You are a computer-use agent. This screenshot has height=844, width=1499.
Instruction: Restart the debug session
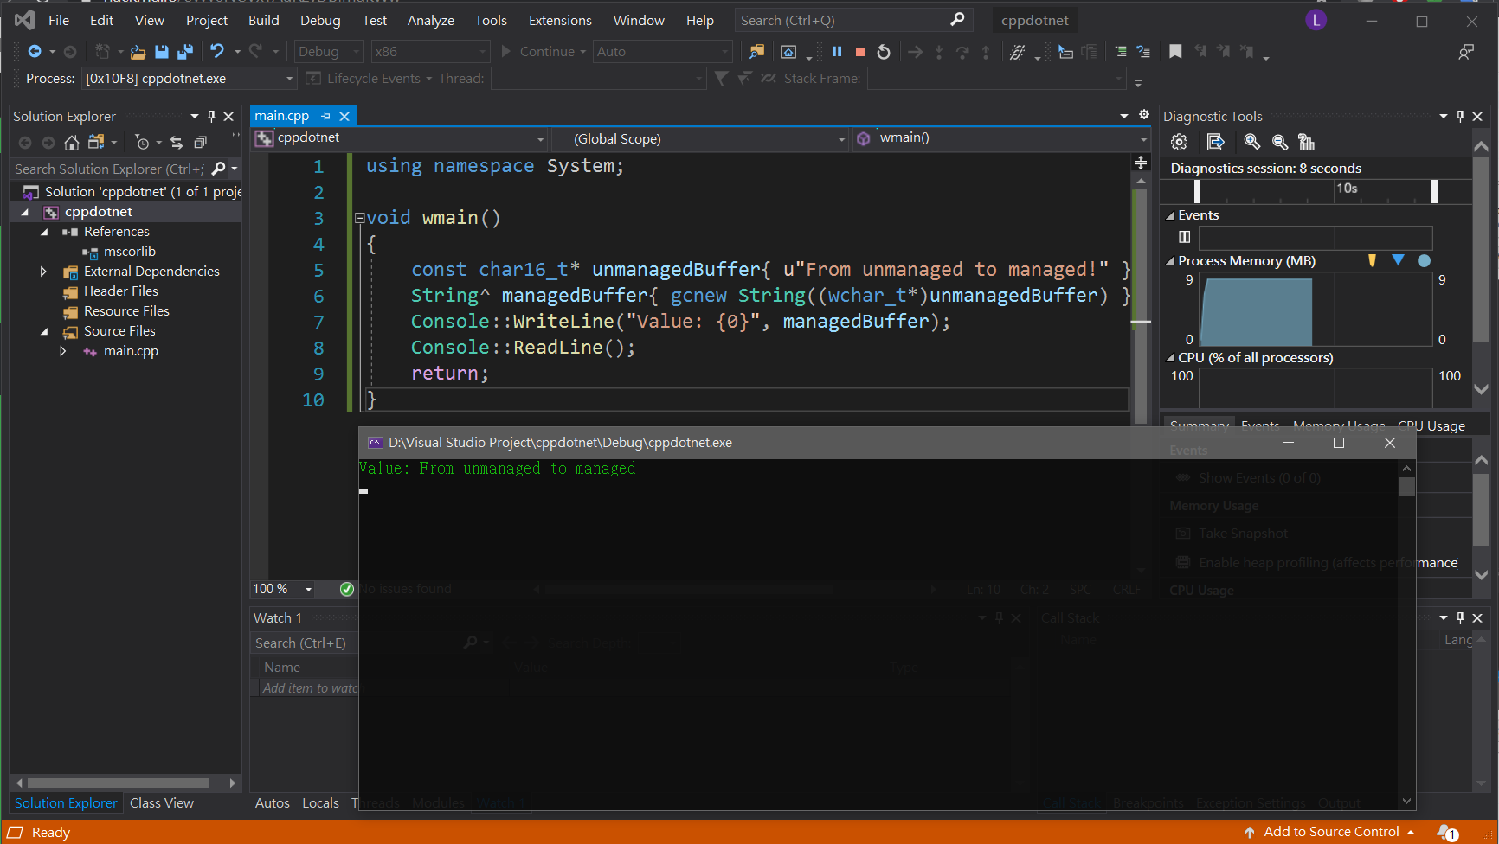[884, 52]
